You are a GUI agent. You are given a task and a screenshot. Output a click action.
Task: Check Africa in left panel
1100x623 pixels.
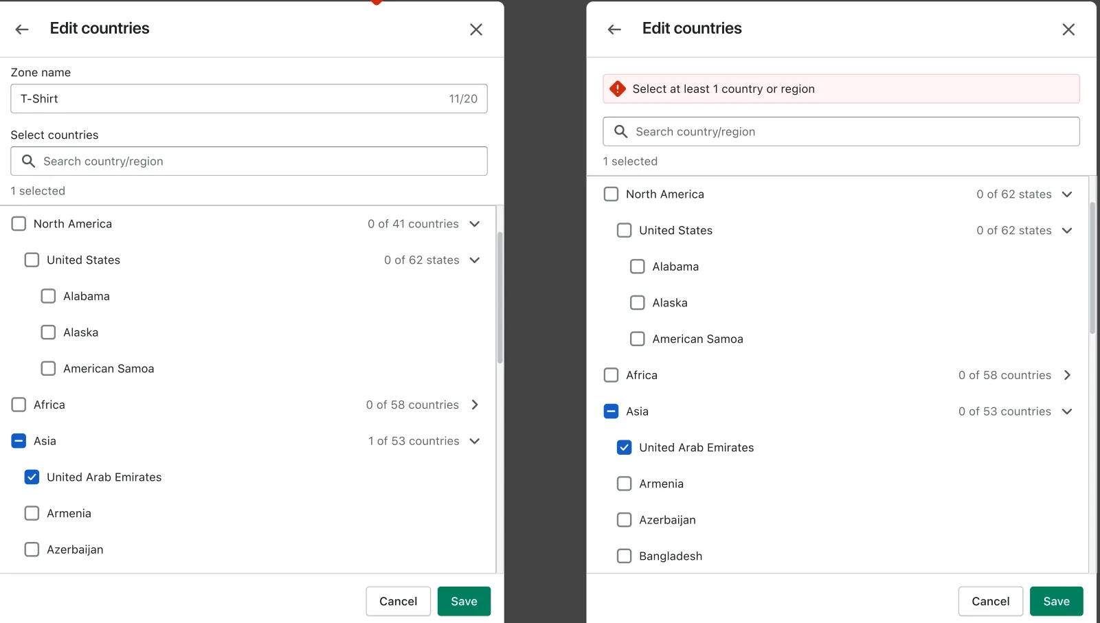point(19,405)
